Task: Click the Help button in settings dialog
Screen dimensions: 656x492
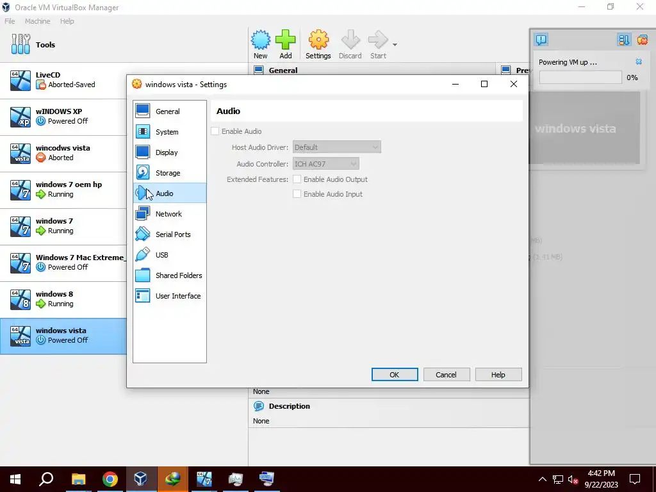Action: [x=498, y=375]
